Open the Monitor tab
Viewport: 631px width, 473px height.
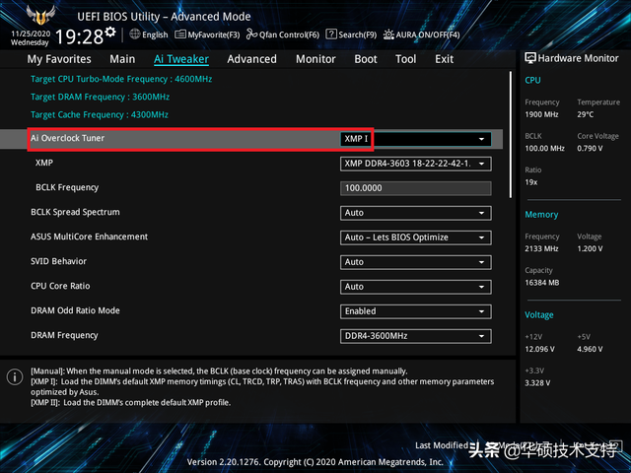coord(315,59)
